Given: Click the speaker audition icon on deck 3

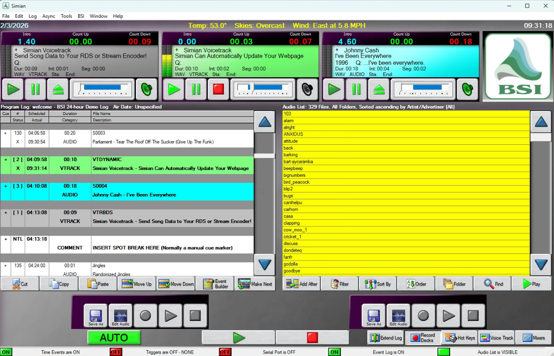Looking at the screenshot, I should [x=467, y=89].
